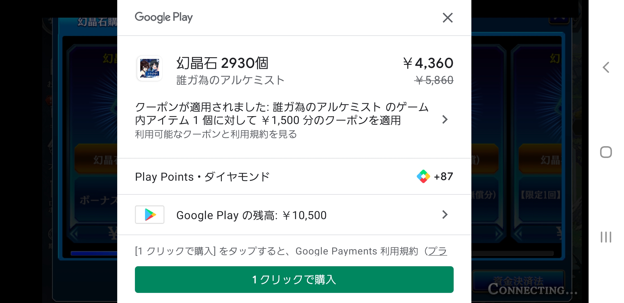Click the Google Play triangle logo icon
624x303 pixels.
click(150, 215)
